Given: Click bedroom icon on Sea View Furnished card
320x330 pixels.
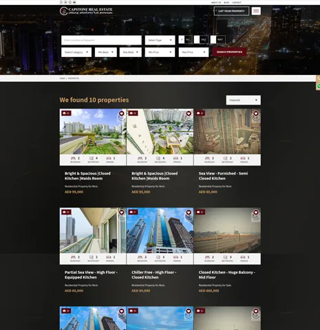Looking at the screenshot, I should point(207,158).
